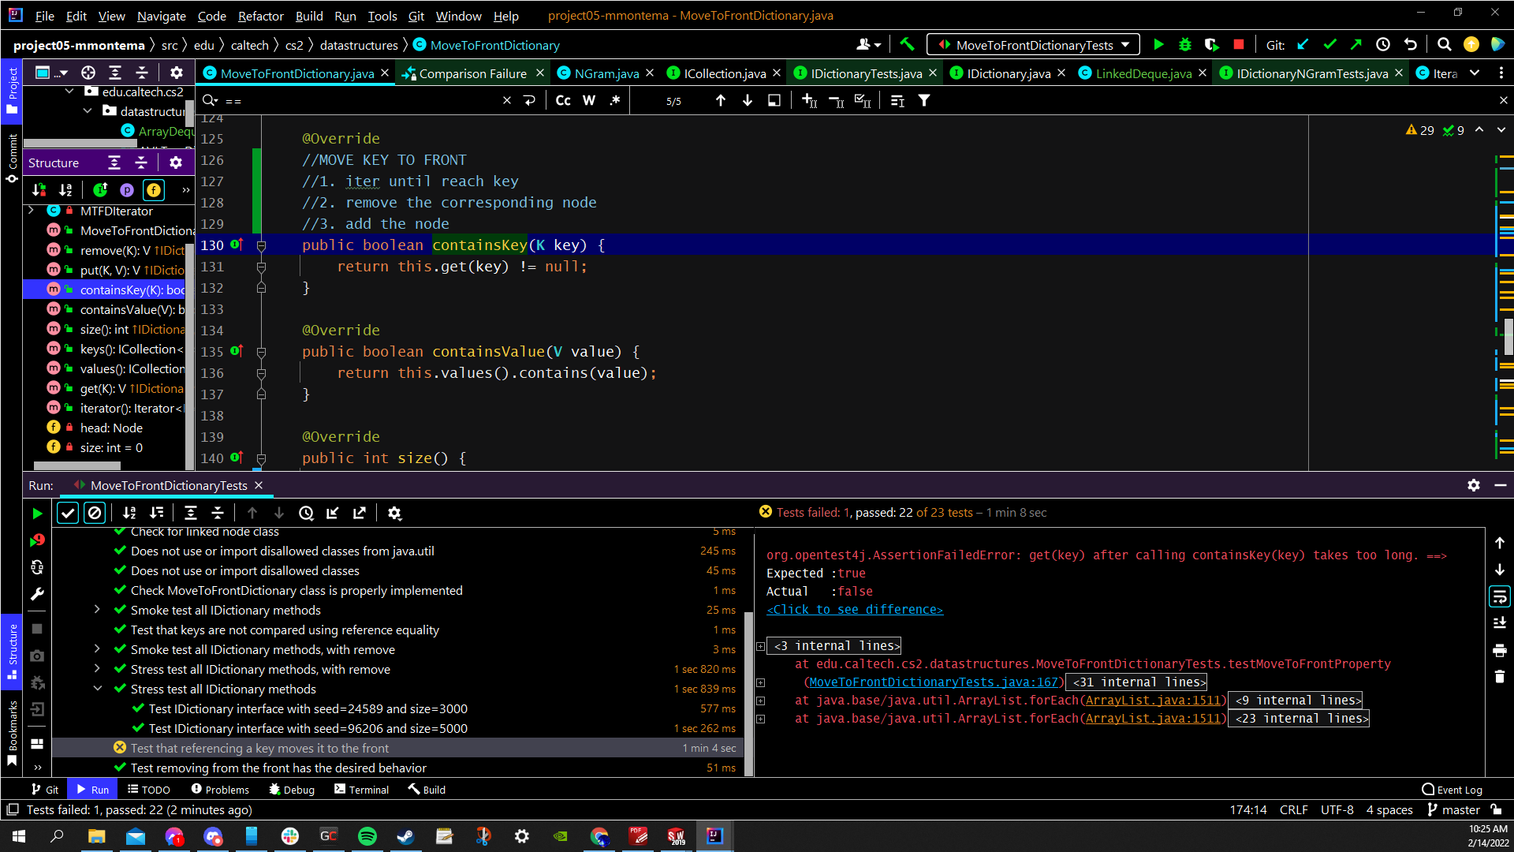
Task: Click Git update project arrow icon
Action: pos(1303,45)
